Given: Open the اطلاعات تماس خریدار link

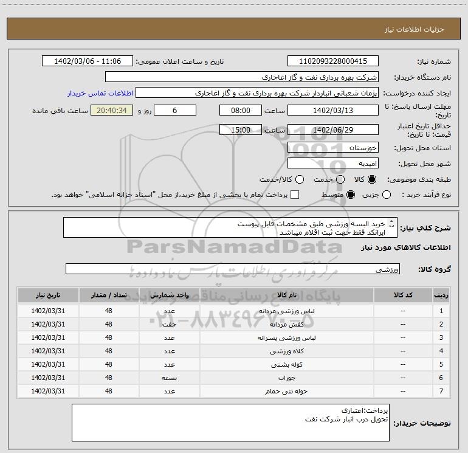Looking at the screenshot, I should click(x=100, y=93).
